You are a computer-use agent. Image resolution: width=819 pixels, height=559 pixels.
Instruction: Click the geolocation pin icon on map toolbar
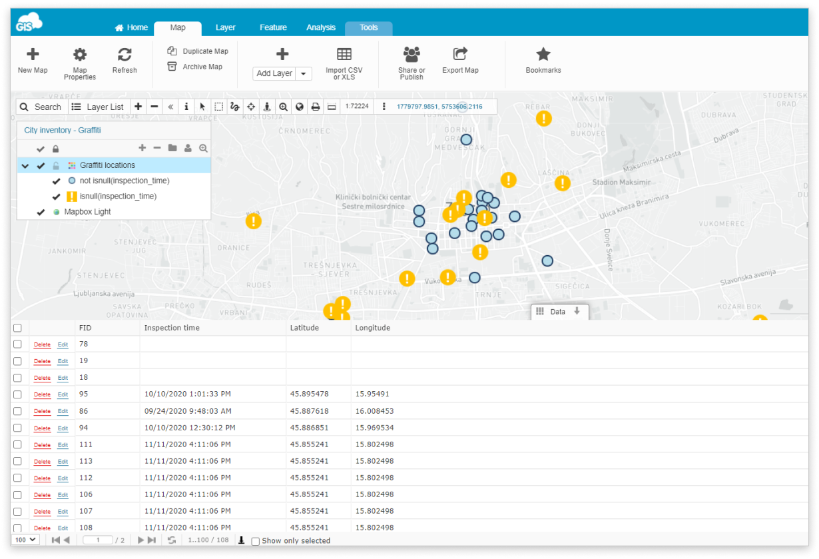(x=266, y=107)
